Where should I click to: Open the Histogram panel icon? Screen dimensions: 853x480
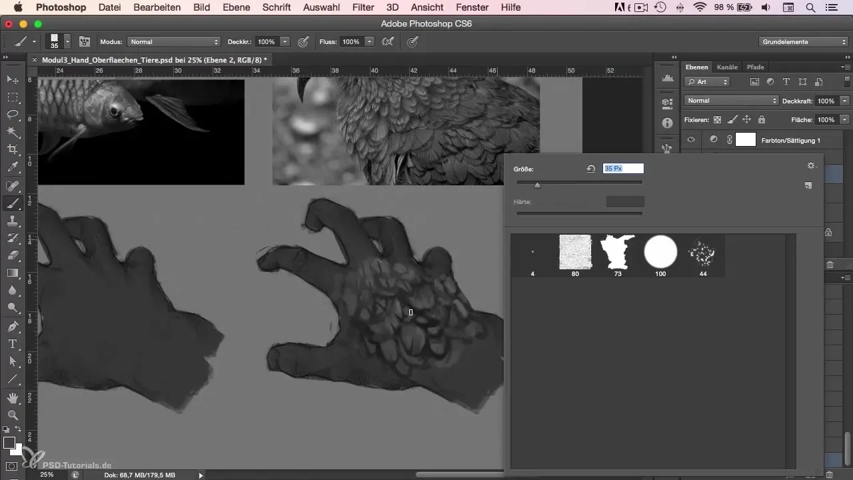click(667, 79)
